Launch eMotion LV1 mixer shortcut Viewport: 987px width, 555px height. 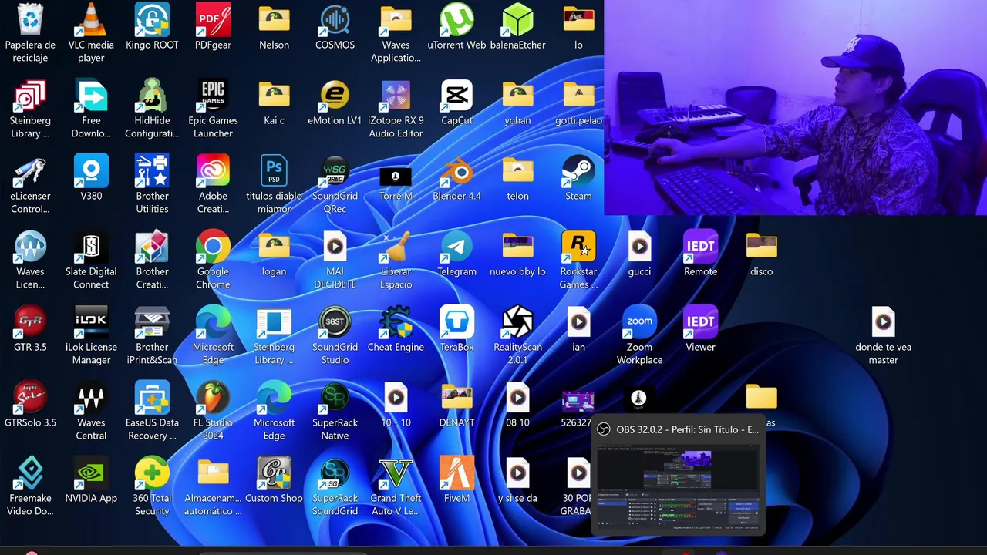[335, 96]
